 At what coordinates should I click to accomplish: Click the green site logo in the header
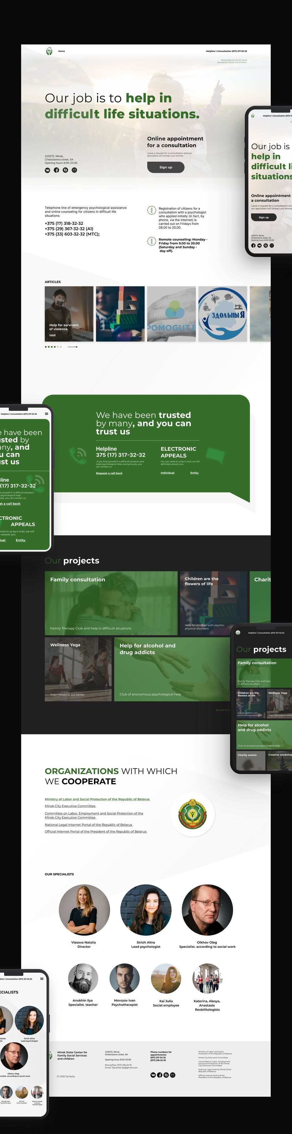(x=49, y=51)
